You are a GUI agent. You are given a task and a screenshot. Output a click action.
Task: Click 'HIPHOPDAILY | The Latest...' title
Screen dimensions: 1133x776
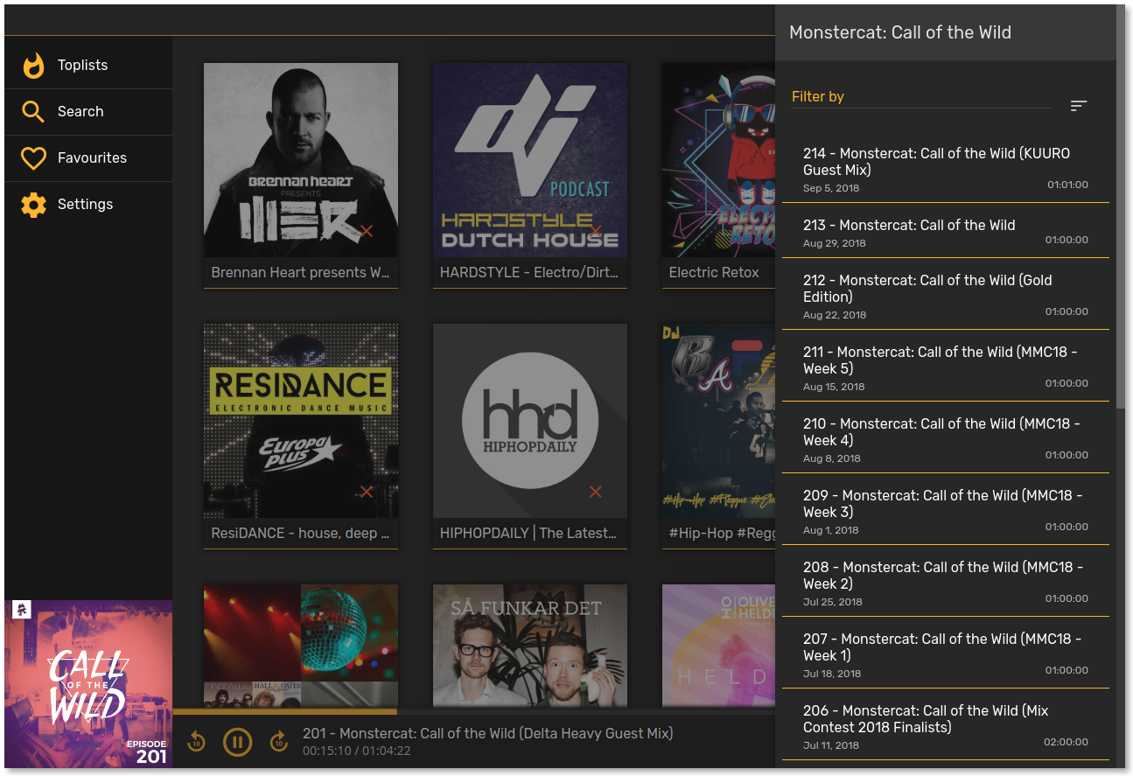coord(528,534)
